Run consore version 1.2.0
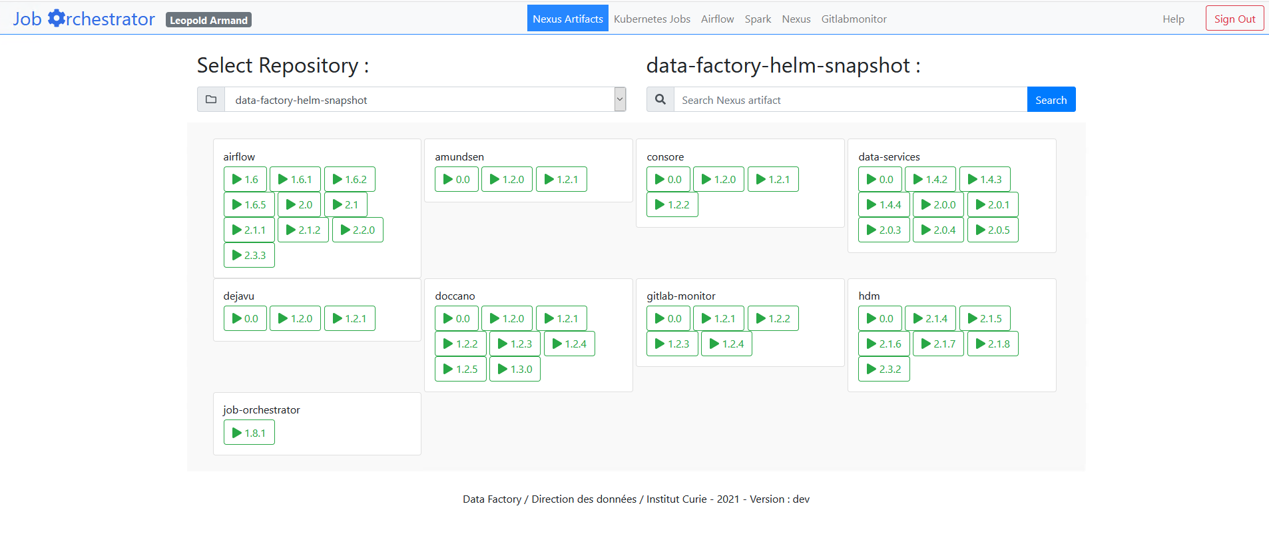1269x538 pixels. 718,179
